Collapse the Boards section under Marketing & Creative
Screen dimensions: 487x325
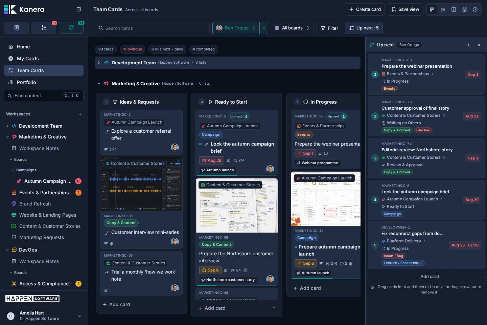tap(11, 159)
